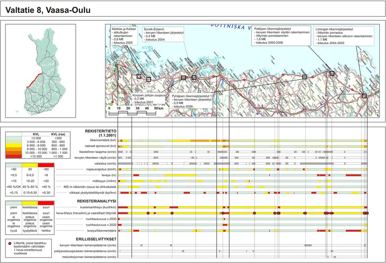Screen dimensions: 386x263
Task: Select the ">0,30" legend cell
Action: coord(46,193)
